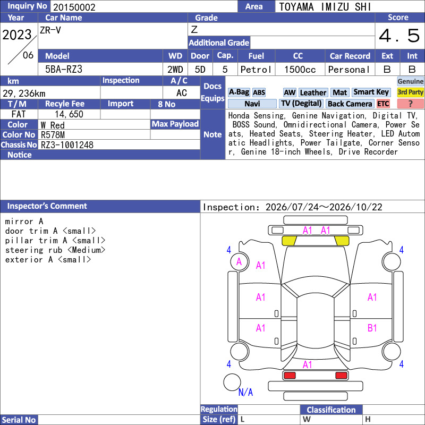This screenshot has height=425, width=425.
Task: Click the ABS equipment badge
Action: point(259,92)
